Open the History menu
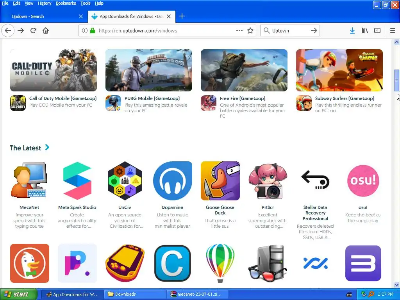 point(45,3)
